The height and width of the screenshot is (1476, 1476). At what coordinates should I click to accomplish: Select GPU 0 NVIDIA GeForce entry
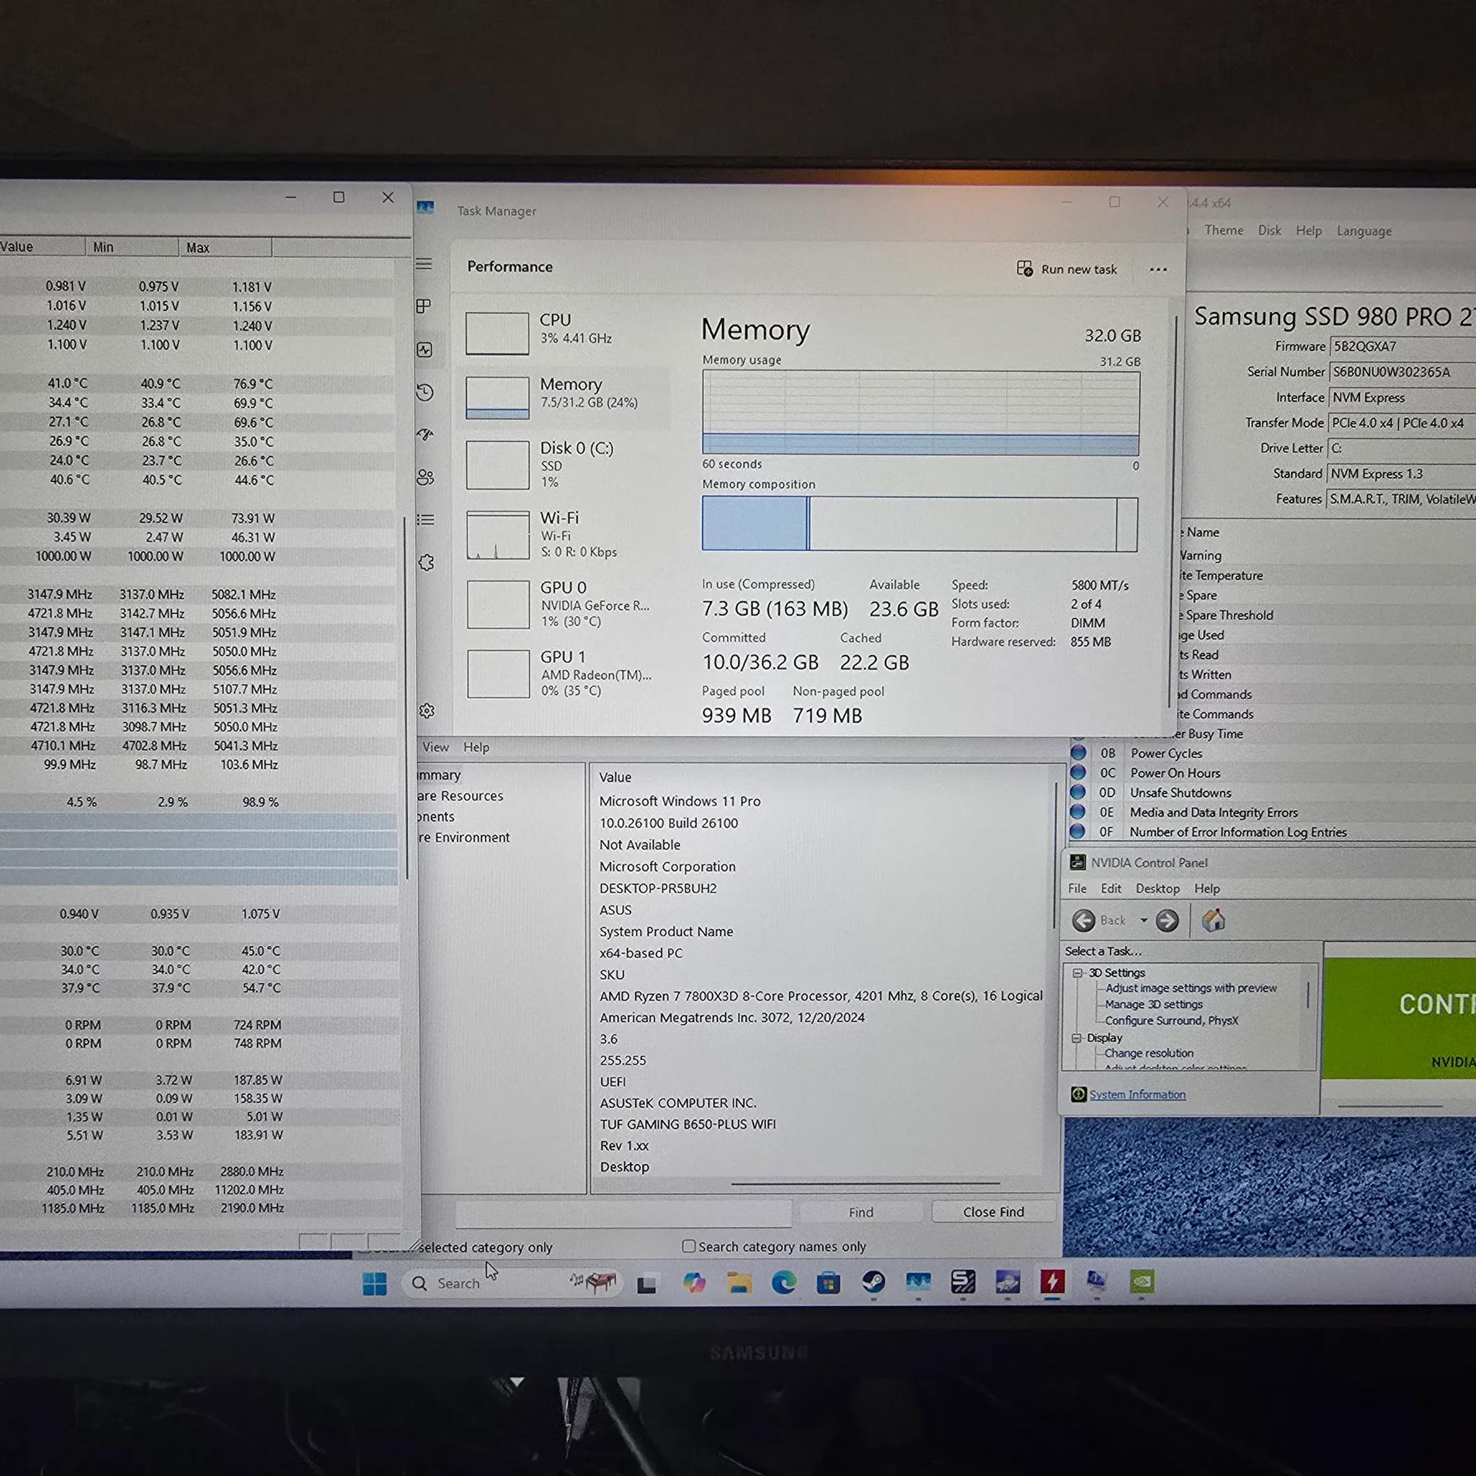click(565, 603)
